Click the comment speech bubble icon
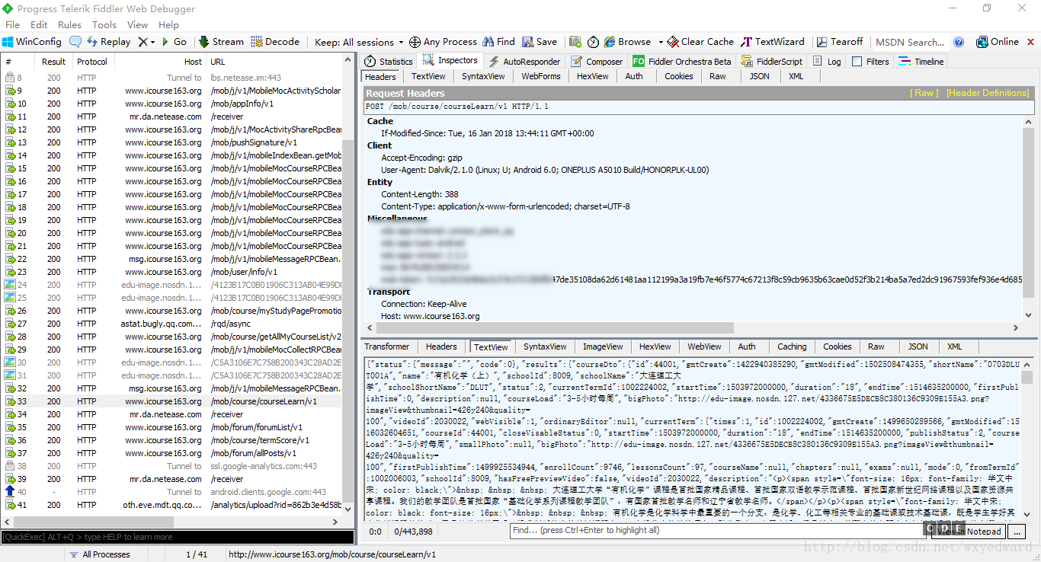Screen dimensions: 1041x562 [x=75, y=42]
